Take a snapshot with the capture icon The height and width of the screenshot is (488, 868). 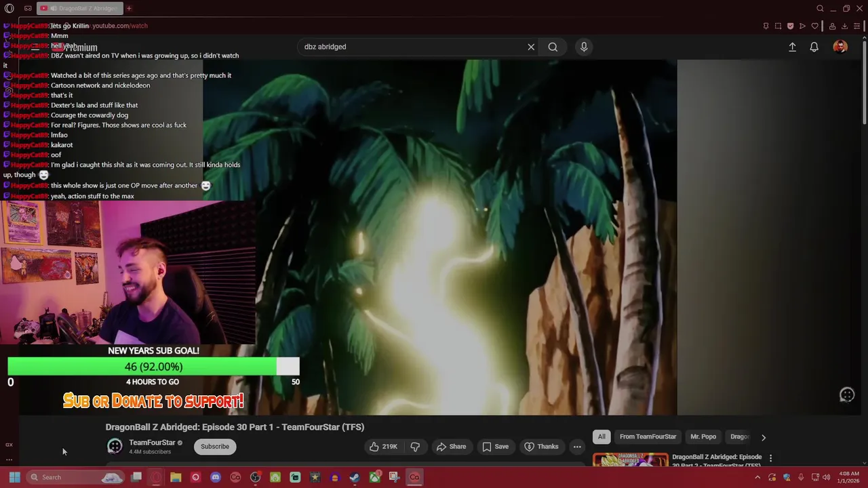click(x=778, y=26)
